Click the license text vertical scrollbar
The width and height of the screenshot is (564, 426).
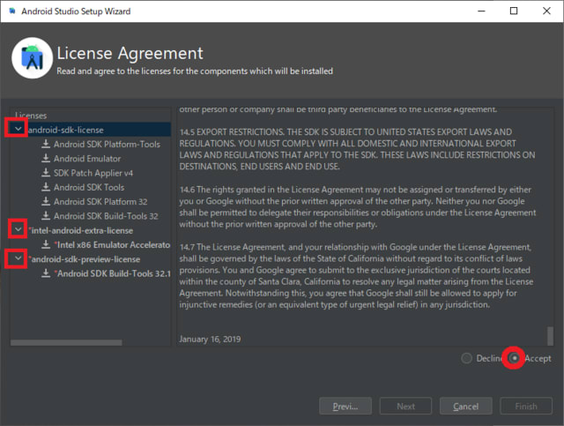tap(551, 336)
